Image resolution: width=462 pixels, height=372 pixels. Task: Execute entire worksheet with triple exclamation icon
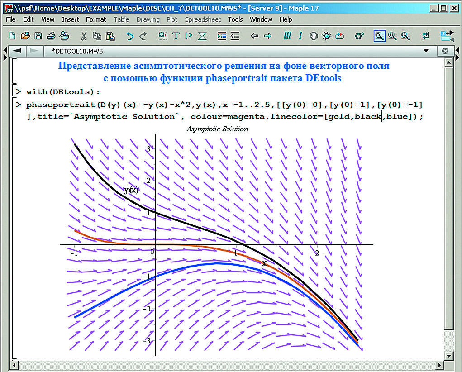click(287, 36)
